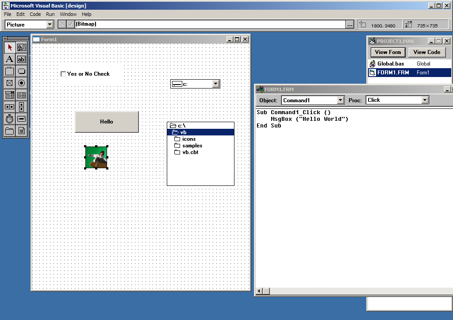Select the Picture Box tool
Image resolution: width=453 pixels, height=320 pixels.
(21, 47)
